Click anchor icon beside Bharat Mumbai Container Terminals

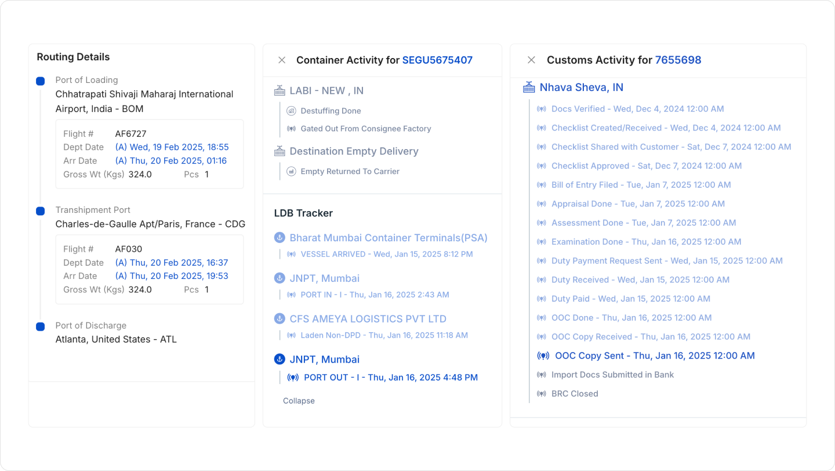[280, 238]
